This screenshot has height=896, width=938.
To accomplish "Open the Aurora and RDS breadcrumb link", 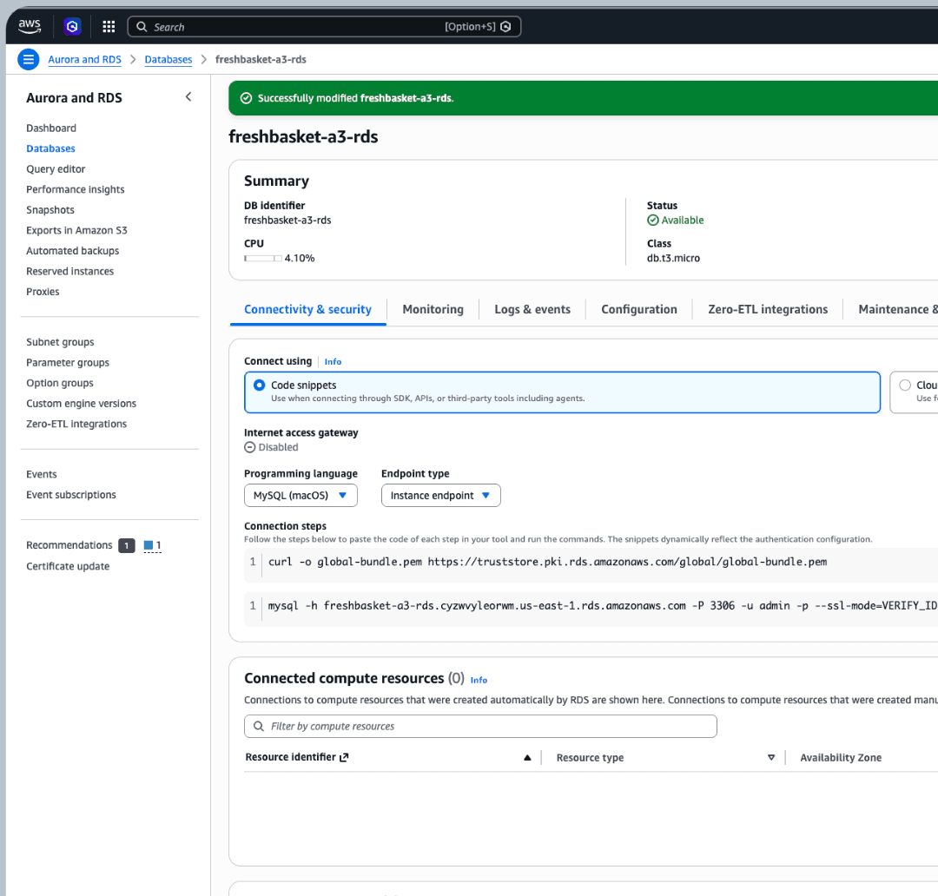I will pos(84,59).
